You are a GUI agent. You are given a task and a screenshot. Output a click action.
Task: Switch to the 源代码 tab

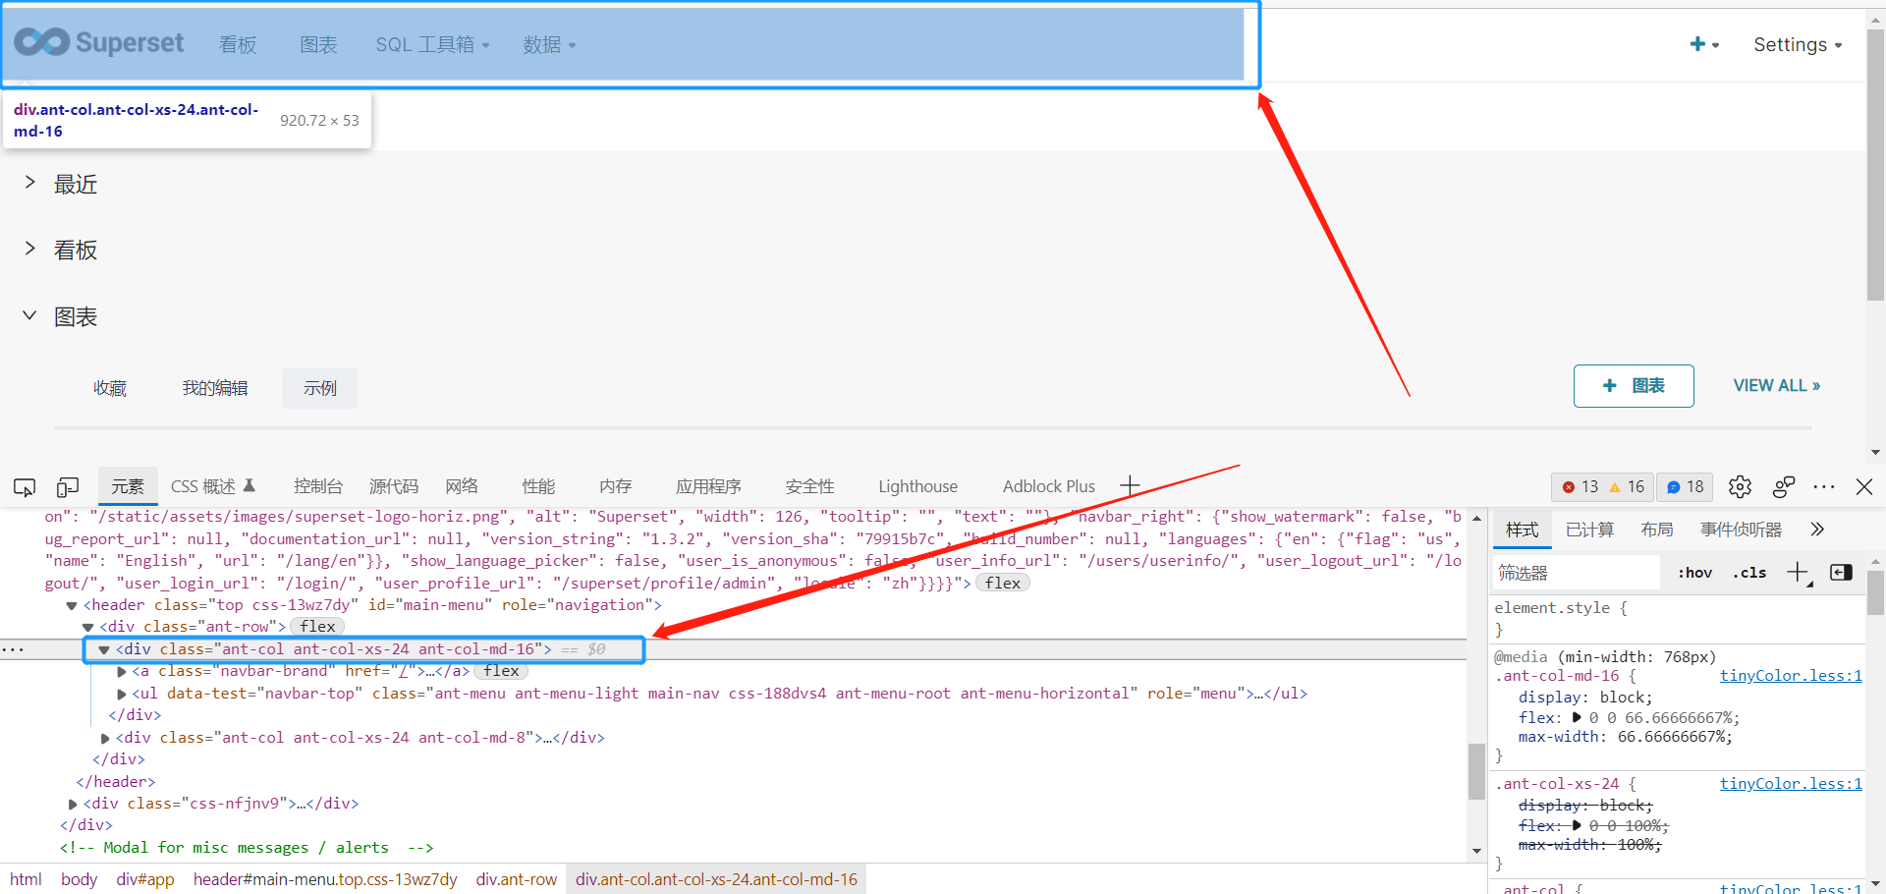click(x=394, y=486)
